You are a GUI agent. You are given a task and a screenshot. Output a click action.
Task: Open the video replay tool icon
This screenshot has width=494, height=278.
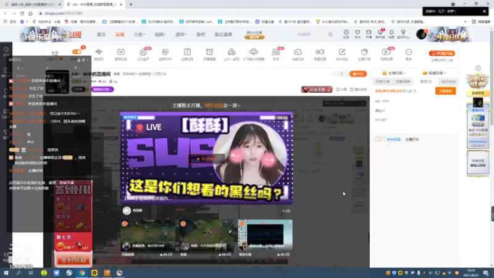pos(387,54)
